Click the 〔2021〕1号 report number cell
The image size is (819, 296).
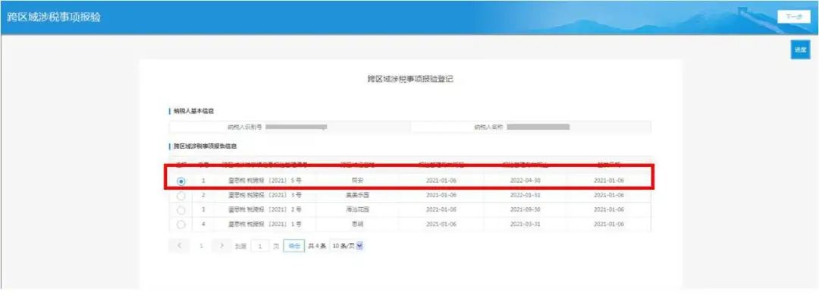click(x=265, y=225)
